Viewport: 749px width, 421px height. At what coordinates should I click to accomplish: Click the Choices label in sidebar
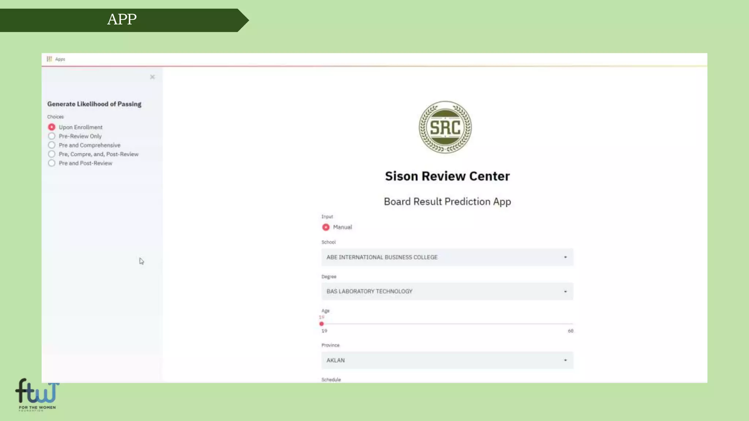click(x=55, y=117)
